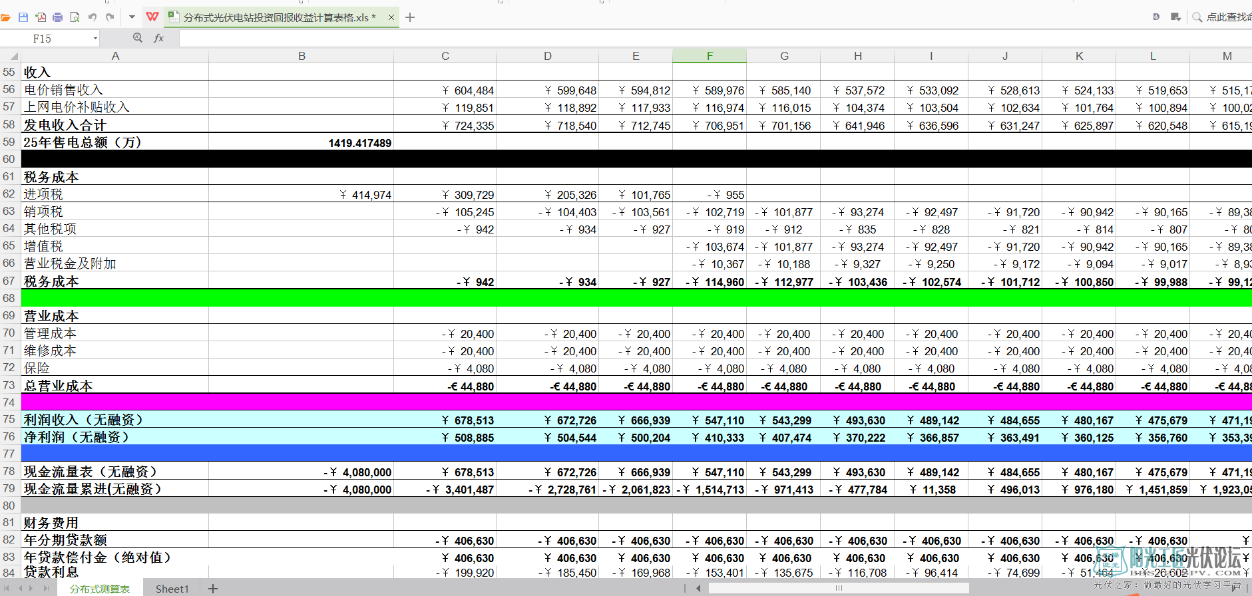The width and height of the screenshot is (1252, 596).
Task: Click cell 年分期贷款额
Action: click(115, 540)
